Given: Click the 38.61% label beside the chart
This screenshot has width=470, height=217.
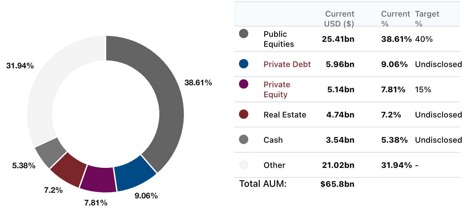Looking at the screenshot, I should click(x=198, y=83).
